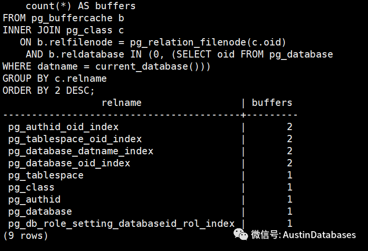This screenshot has height=251, width=368.
Task: Click the ORDER BY 2 DESC line
Action: coord(49,90)
